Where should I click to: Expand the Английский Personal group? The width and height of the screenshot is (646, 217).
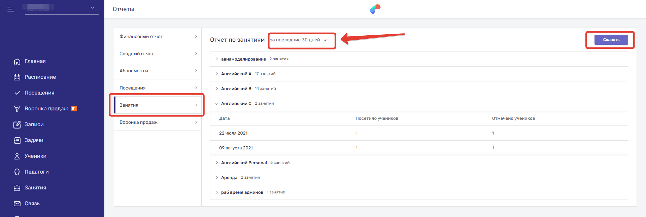point(217,163)
